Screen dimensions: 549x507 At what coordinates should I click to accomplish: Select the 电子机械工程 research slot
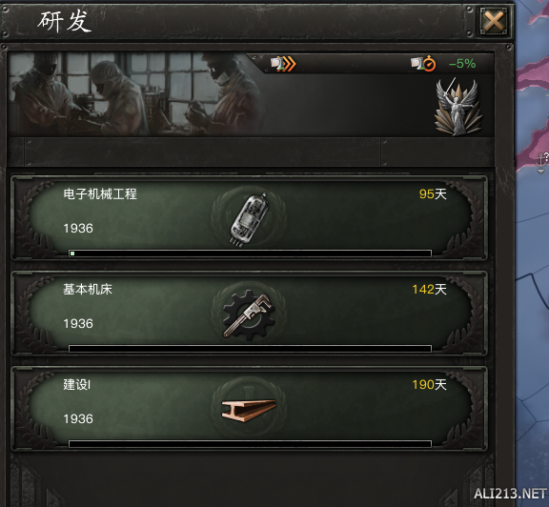click(249, 219)
